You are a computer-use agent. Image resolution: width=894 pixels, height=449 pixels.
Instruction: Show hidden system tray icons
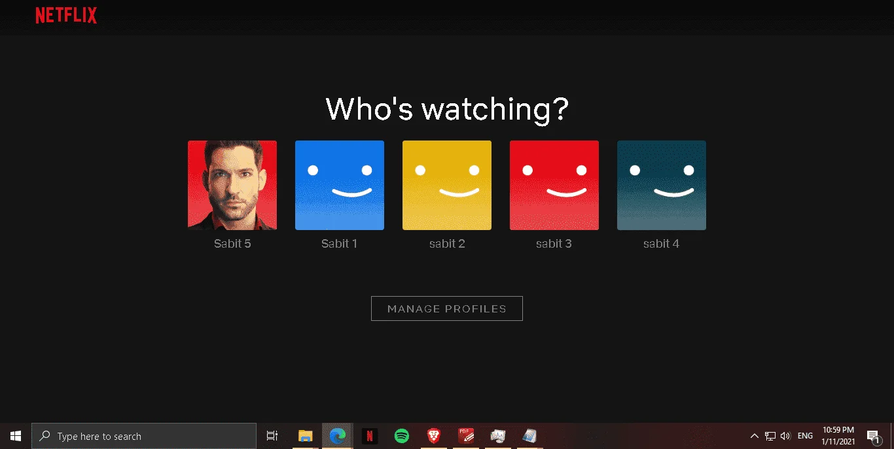(754, 436)
